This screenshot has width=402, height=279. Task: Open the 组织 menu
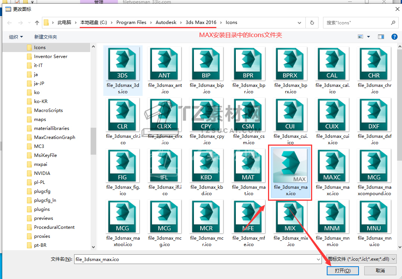(16, 37)
